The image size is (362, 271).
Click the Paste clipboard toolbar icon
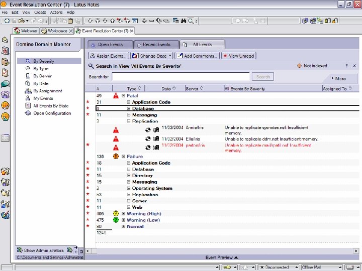click(x=70, y=21)
